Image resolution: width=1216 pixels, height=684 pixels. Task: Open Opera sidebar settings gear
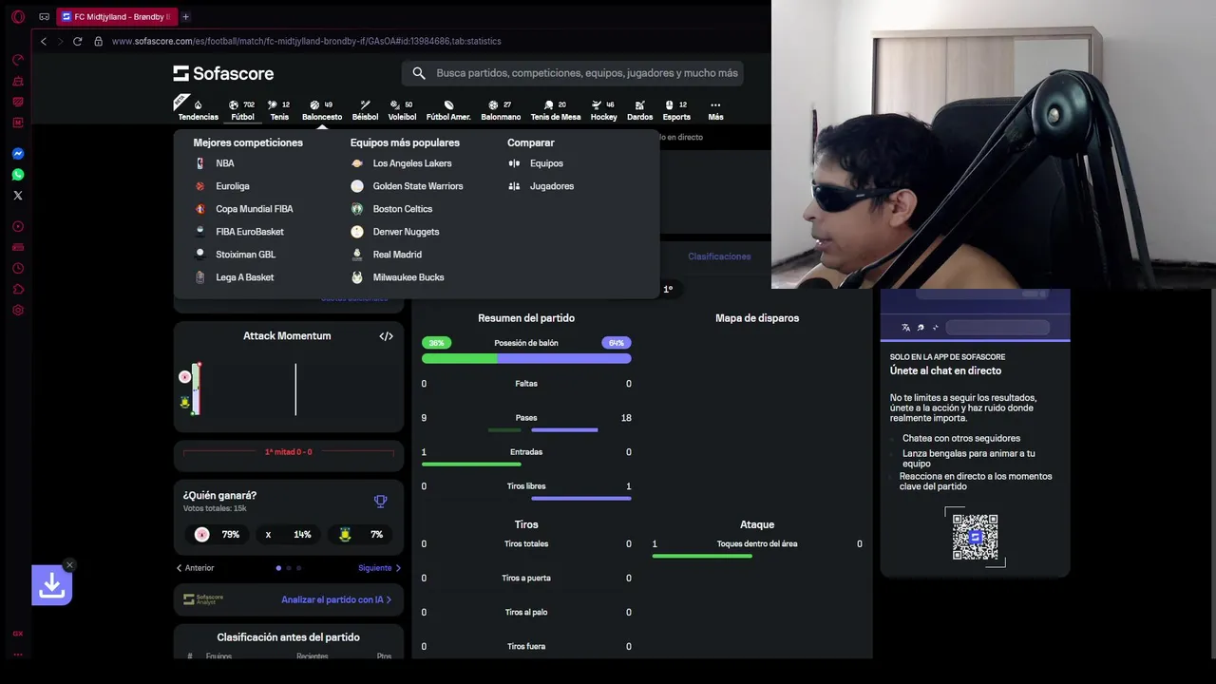point(18,310)
